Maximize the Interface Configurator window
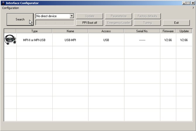The image size is (196, 131). pos(188,3)
